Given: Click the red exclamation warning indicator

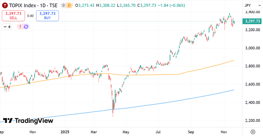Looking at the screenshot, I should coord(20,27).
